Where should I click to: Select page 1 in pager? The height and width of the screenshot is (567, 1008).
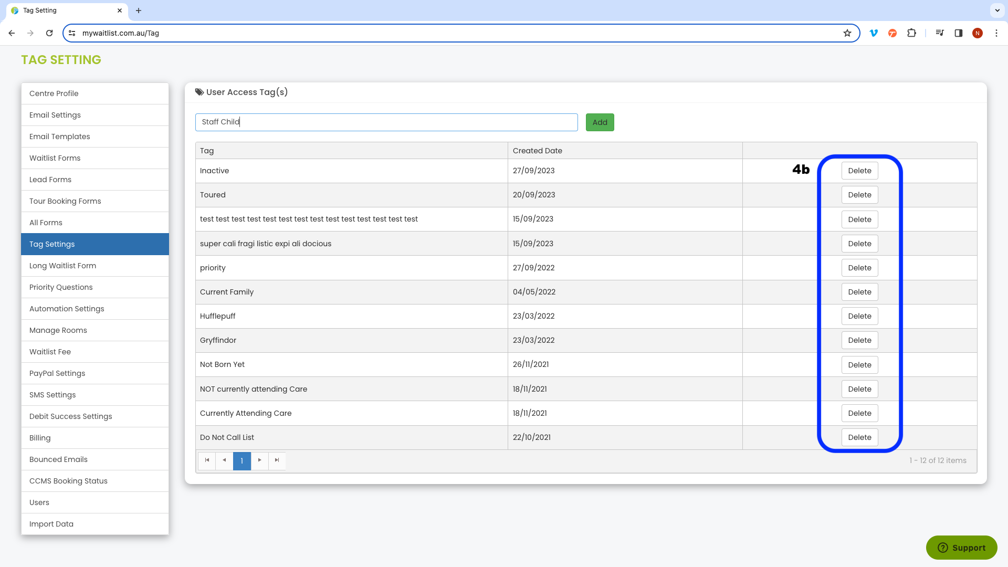click(x=242, y=461)
